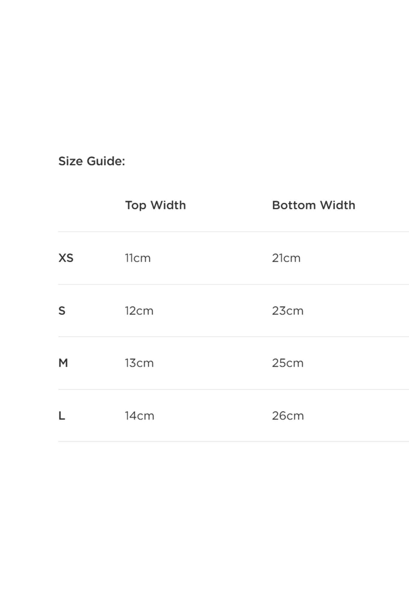Select the 21cm bottom width value

tap(286, 258)
